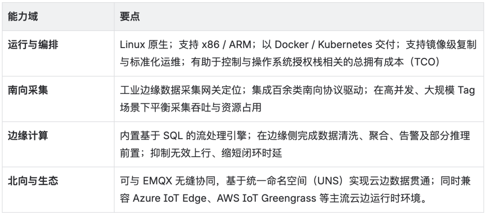Image resolution: width=486 pixels, height=215 pixels.
Task: Click the 场景下平衡采集吞吐与资源占用 line
Action: click(191, 108)
